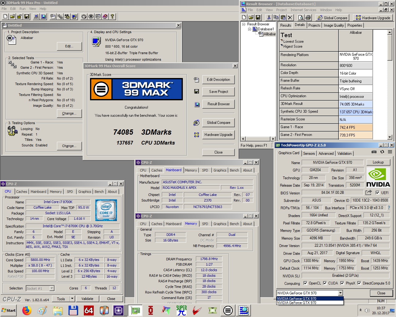Toggle CUDA checkbox in GPU-Z
The image size is (396, 317).
325,283
